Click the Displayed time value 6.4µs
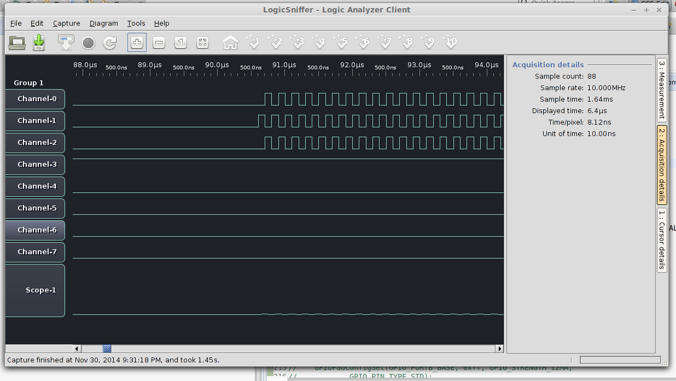 point(596,111)
